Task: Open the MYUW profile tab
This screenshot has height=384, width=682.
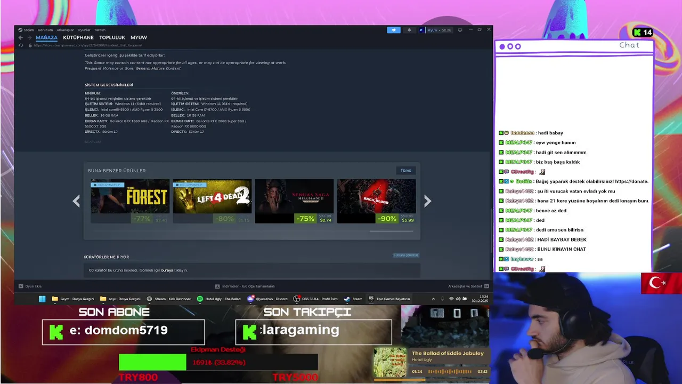Action: click(139, 37)
